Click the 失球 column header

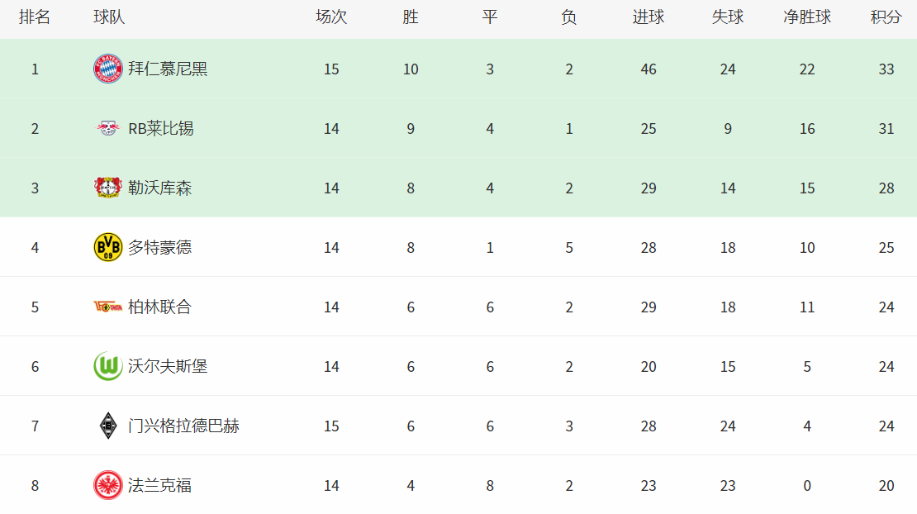[728, 17]
